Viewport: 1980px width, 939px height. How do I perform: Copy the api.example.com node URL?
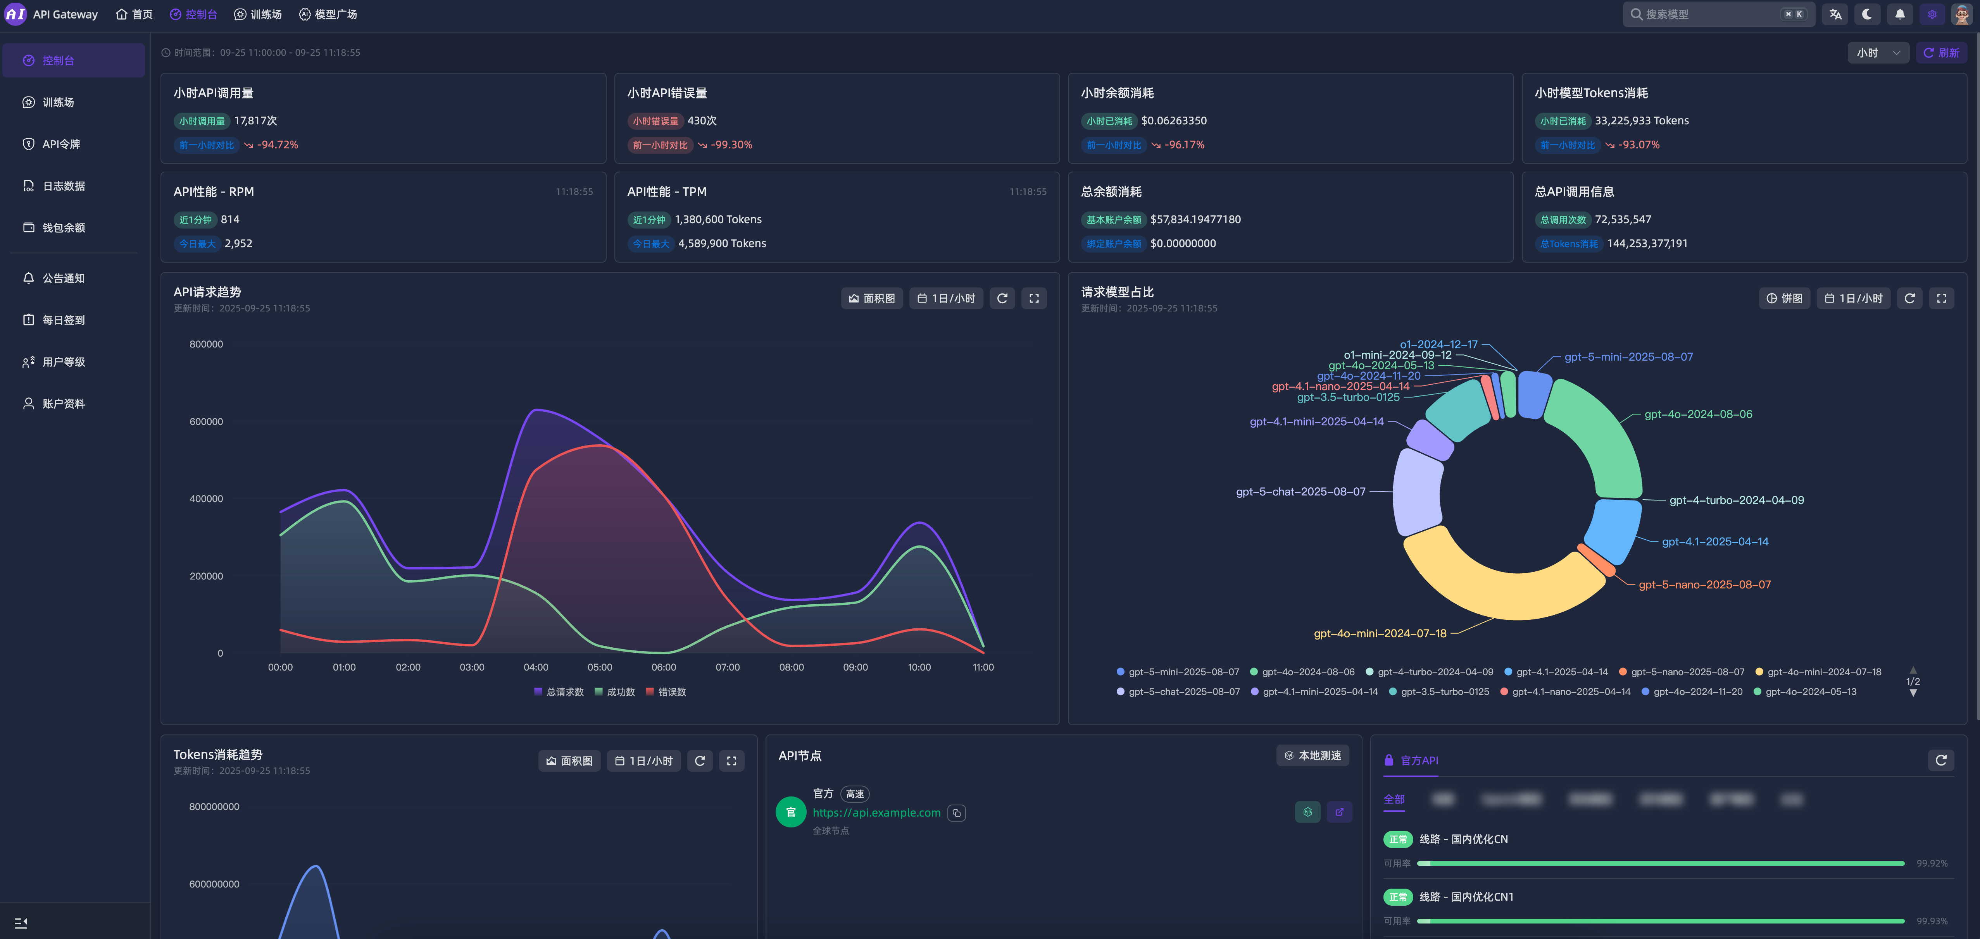click(x=956, y=813)
